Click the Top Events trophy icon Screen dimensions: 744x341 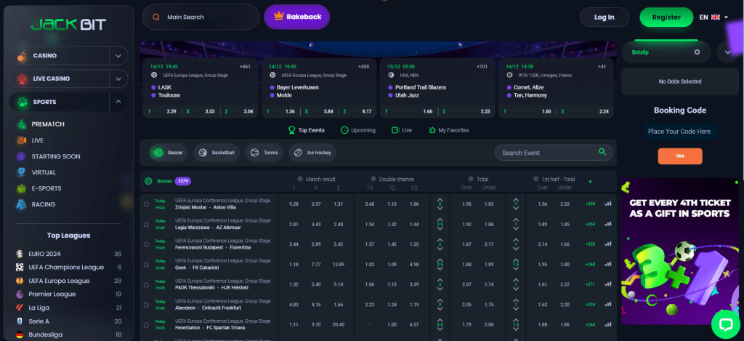point(292,130)
